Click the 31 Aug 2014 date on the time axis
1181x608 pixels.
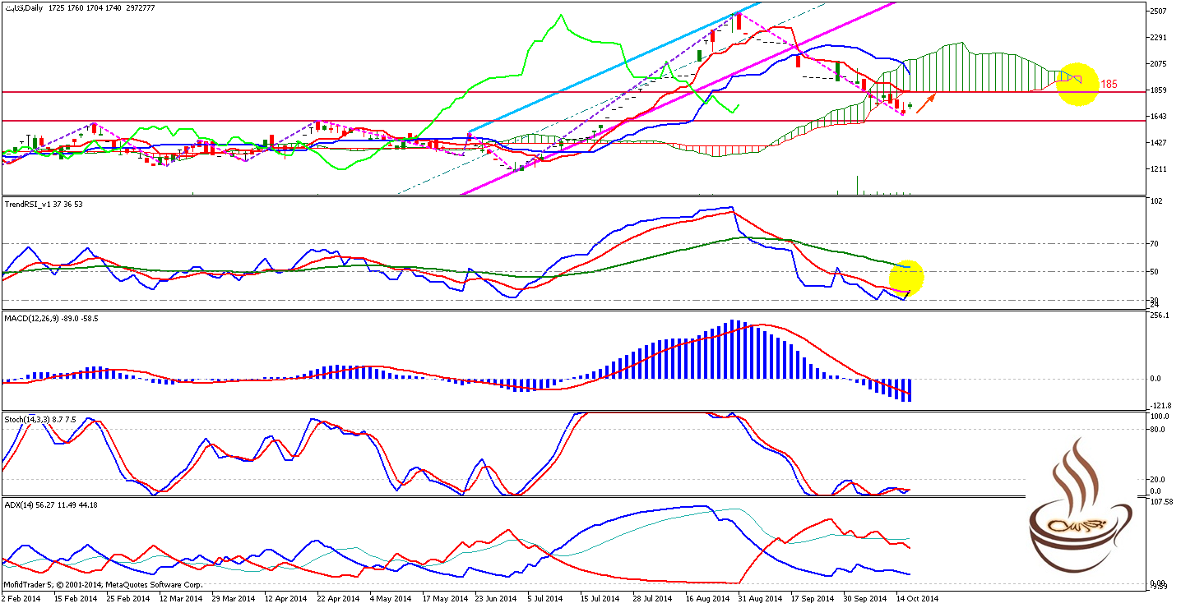(756, 599)
